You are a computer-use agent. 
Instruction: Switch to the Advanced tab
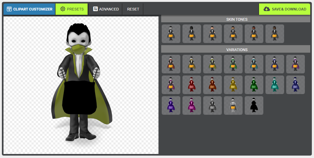(x=106, y=9)
